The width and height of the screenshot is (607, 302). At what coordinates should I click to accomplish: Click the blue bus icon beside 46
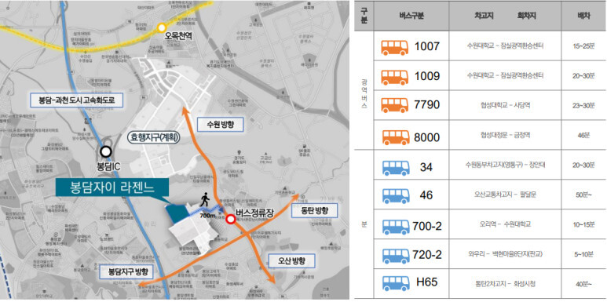pyautogui.click(x=396, y=195)
